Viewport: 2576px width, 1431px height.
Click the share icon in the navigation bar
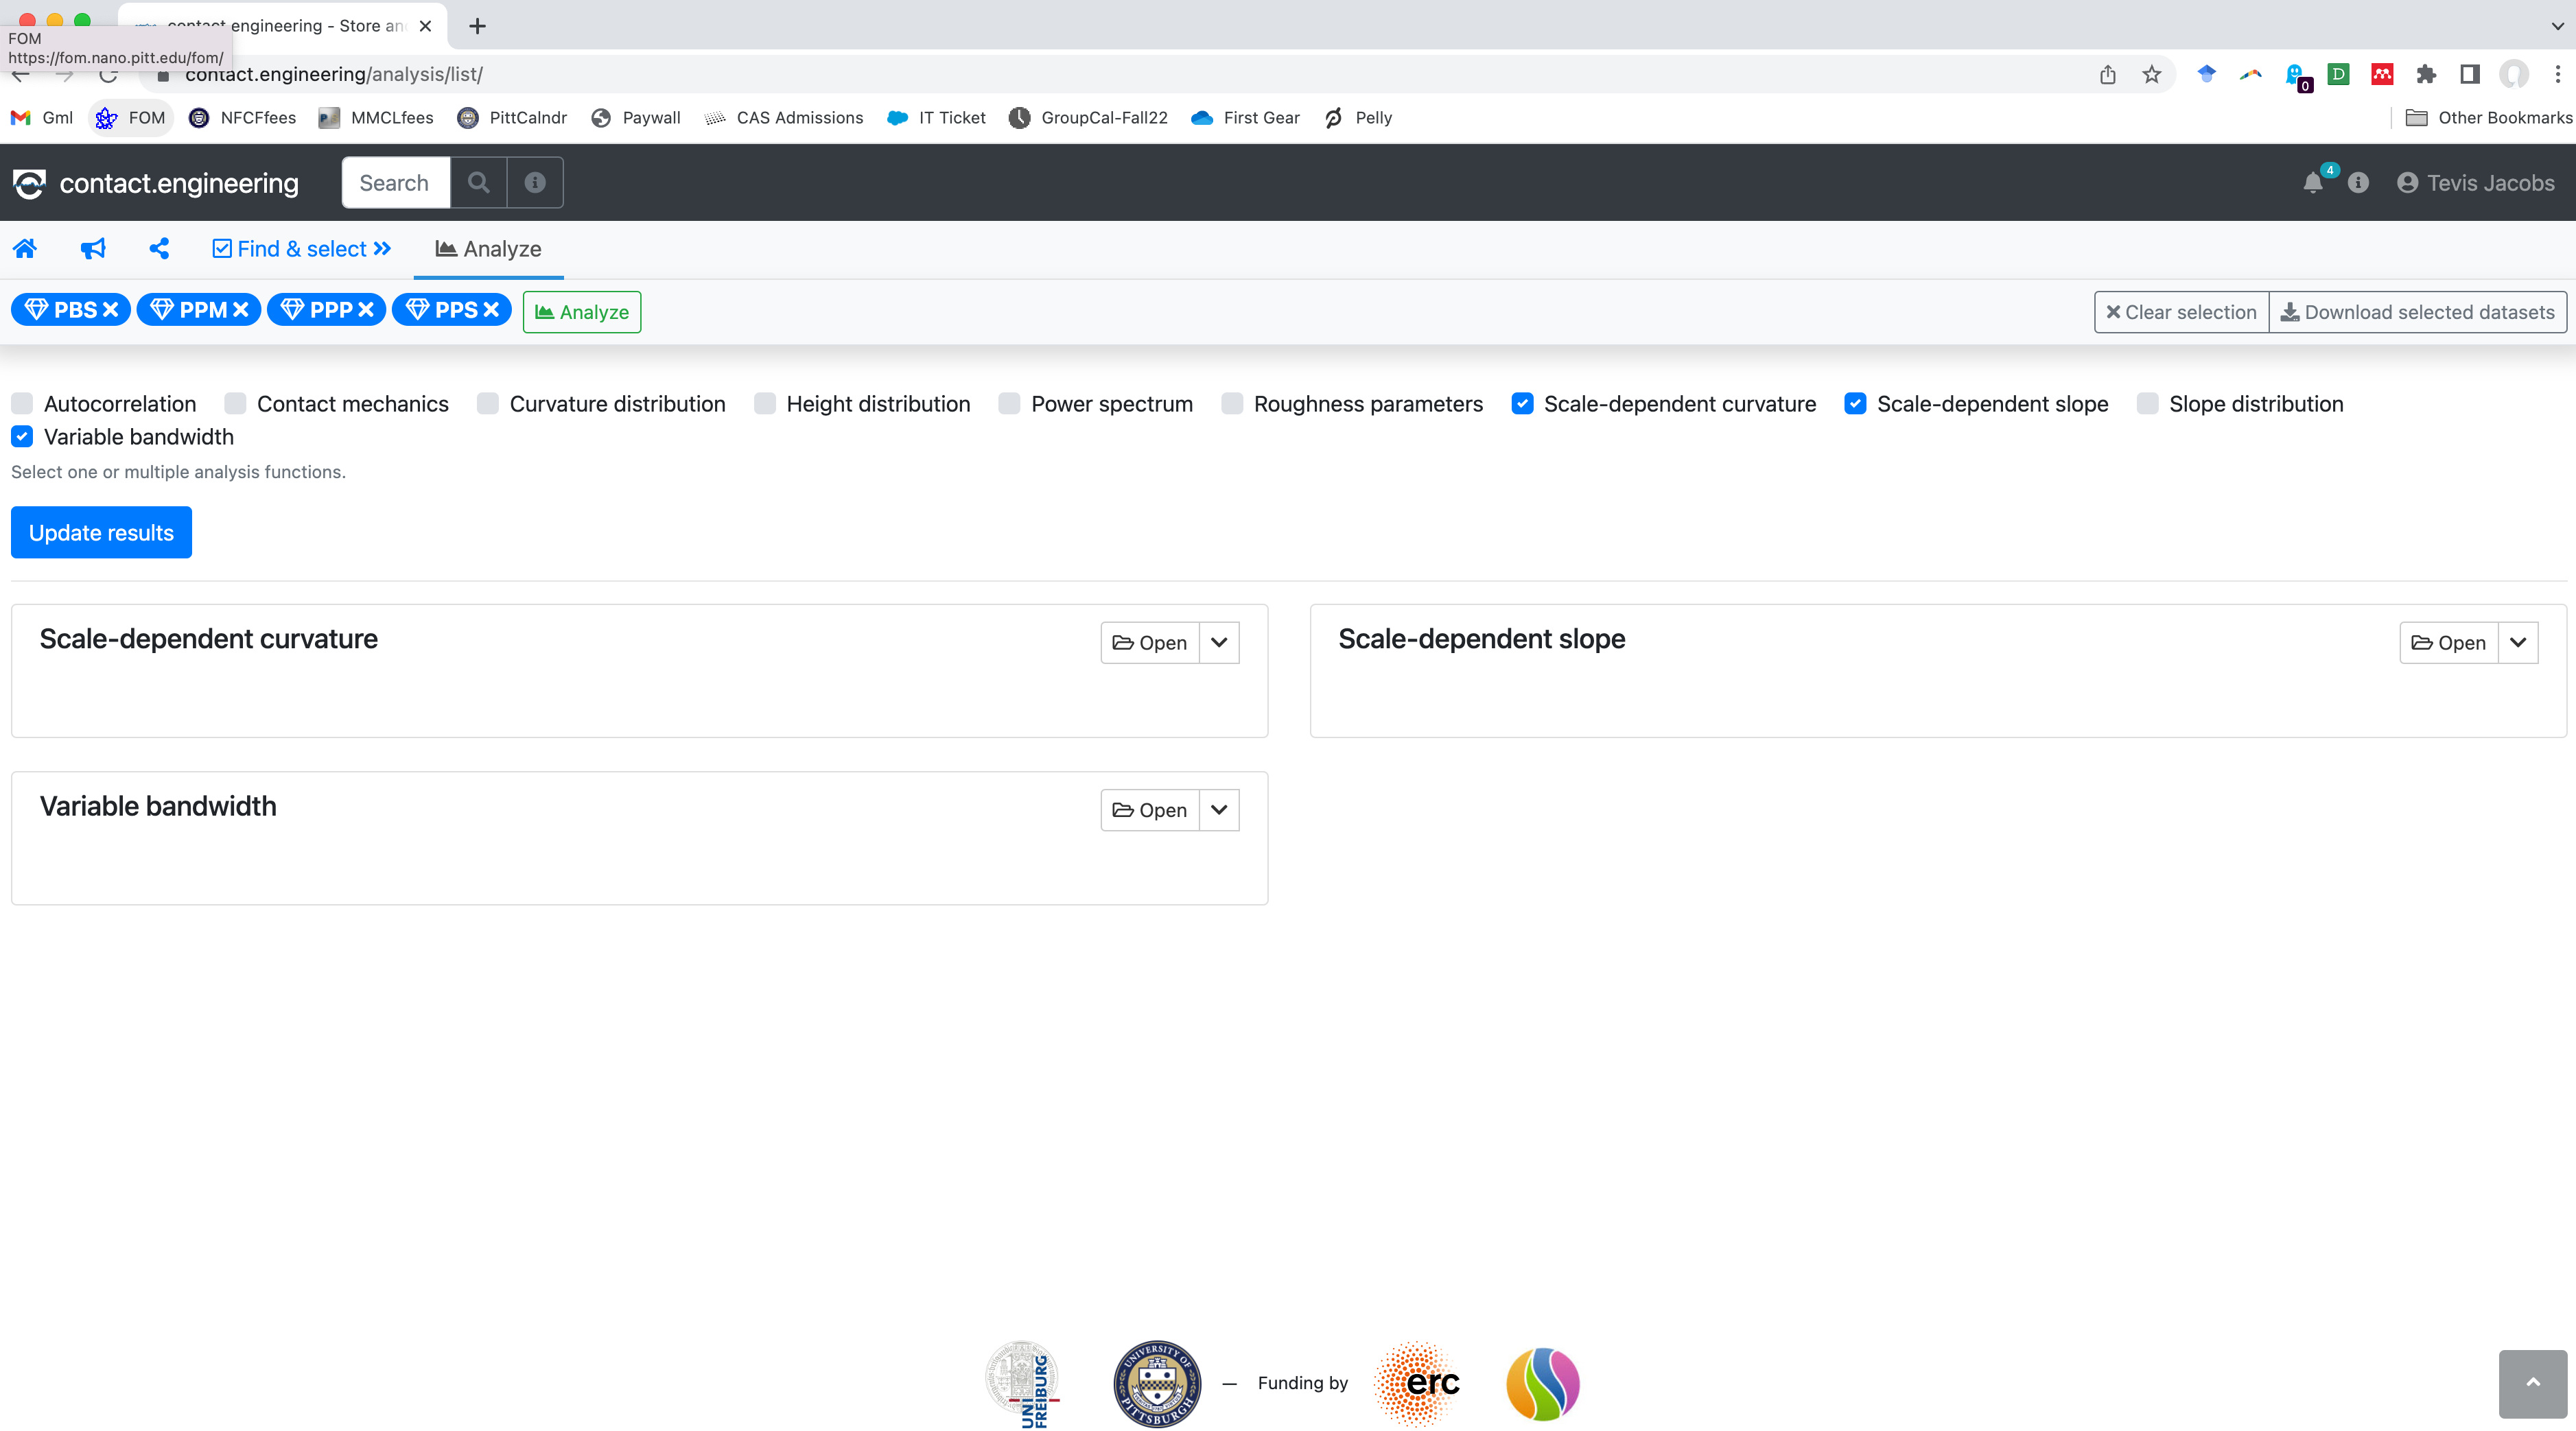click(159, 248)
